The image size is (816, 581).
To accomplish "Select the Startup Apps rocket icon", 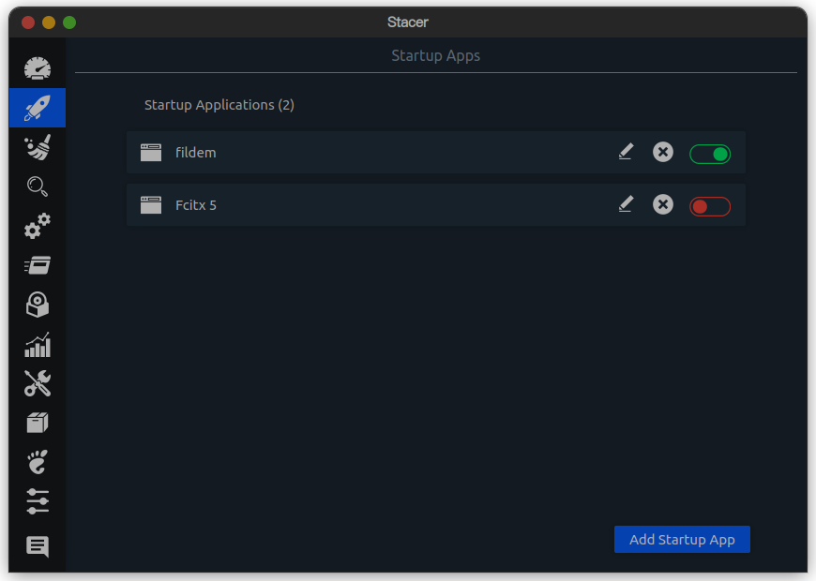I will 38,108.
